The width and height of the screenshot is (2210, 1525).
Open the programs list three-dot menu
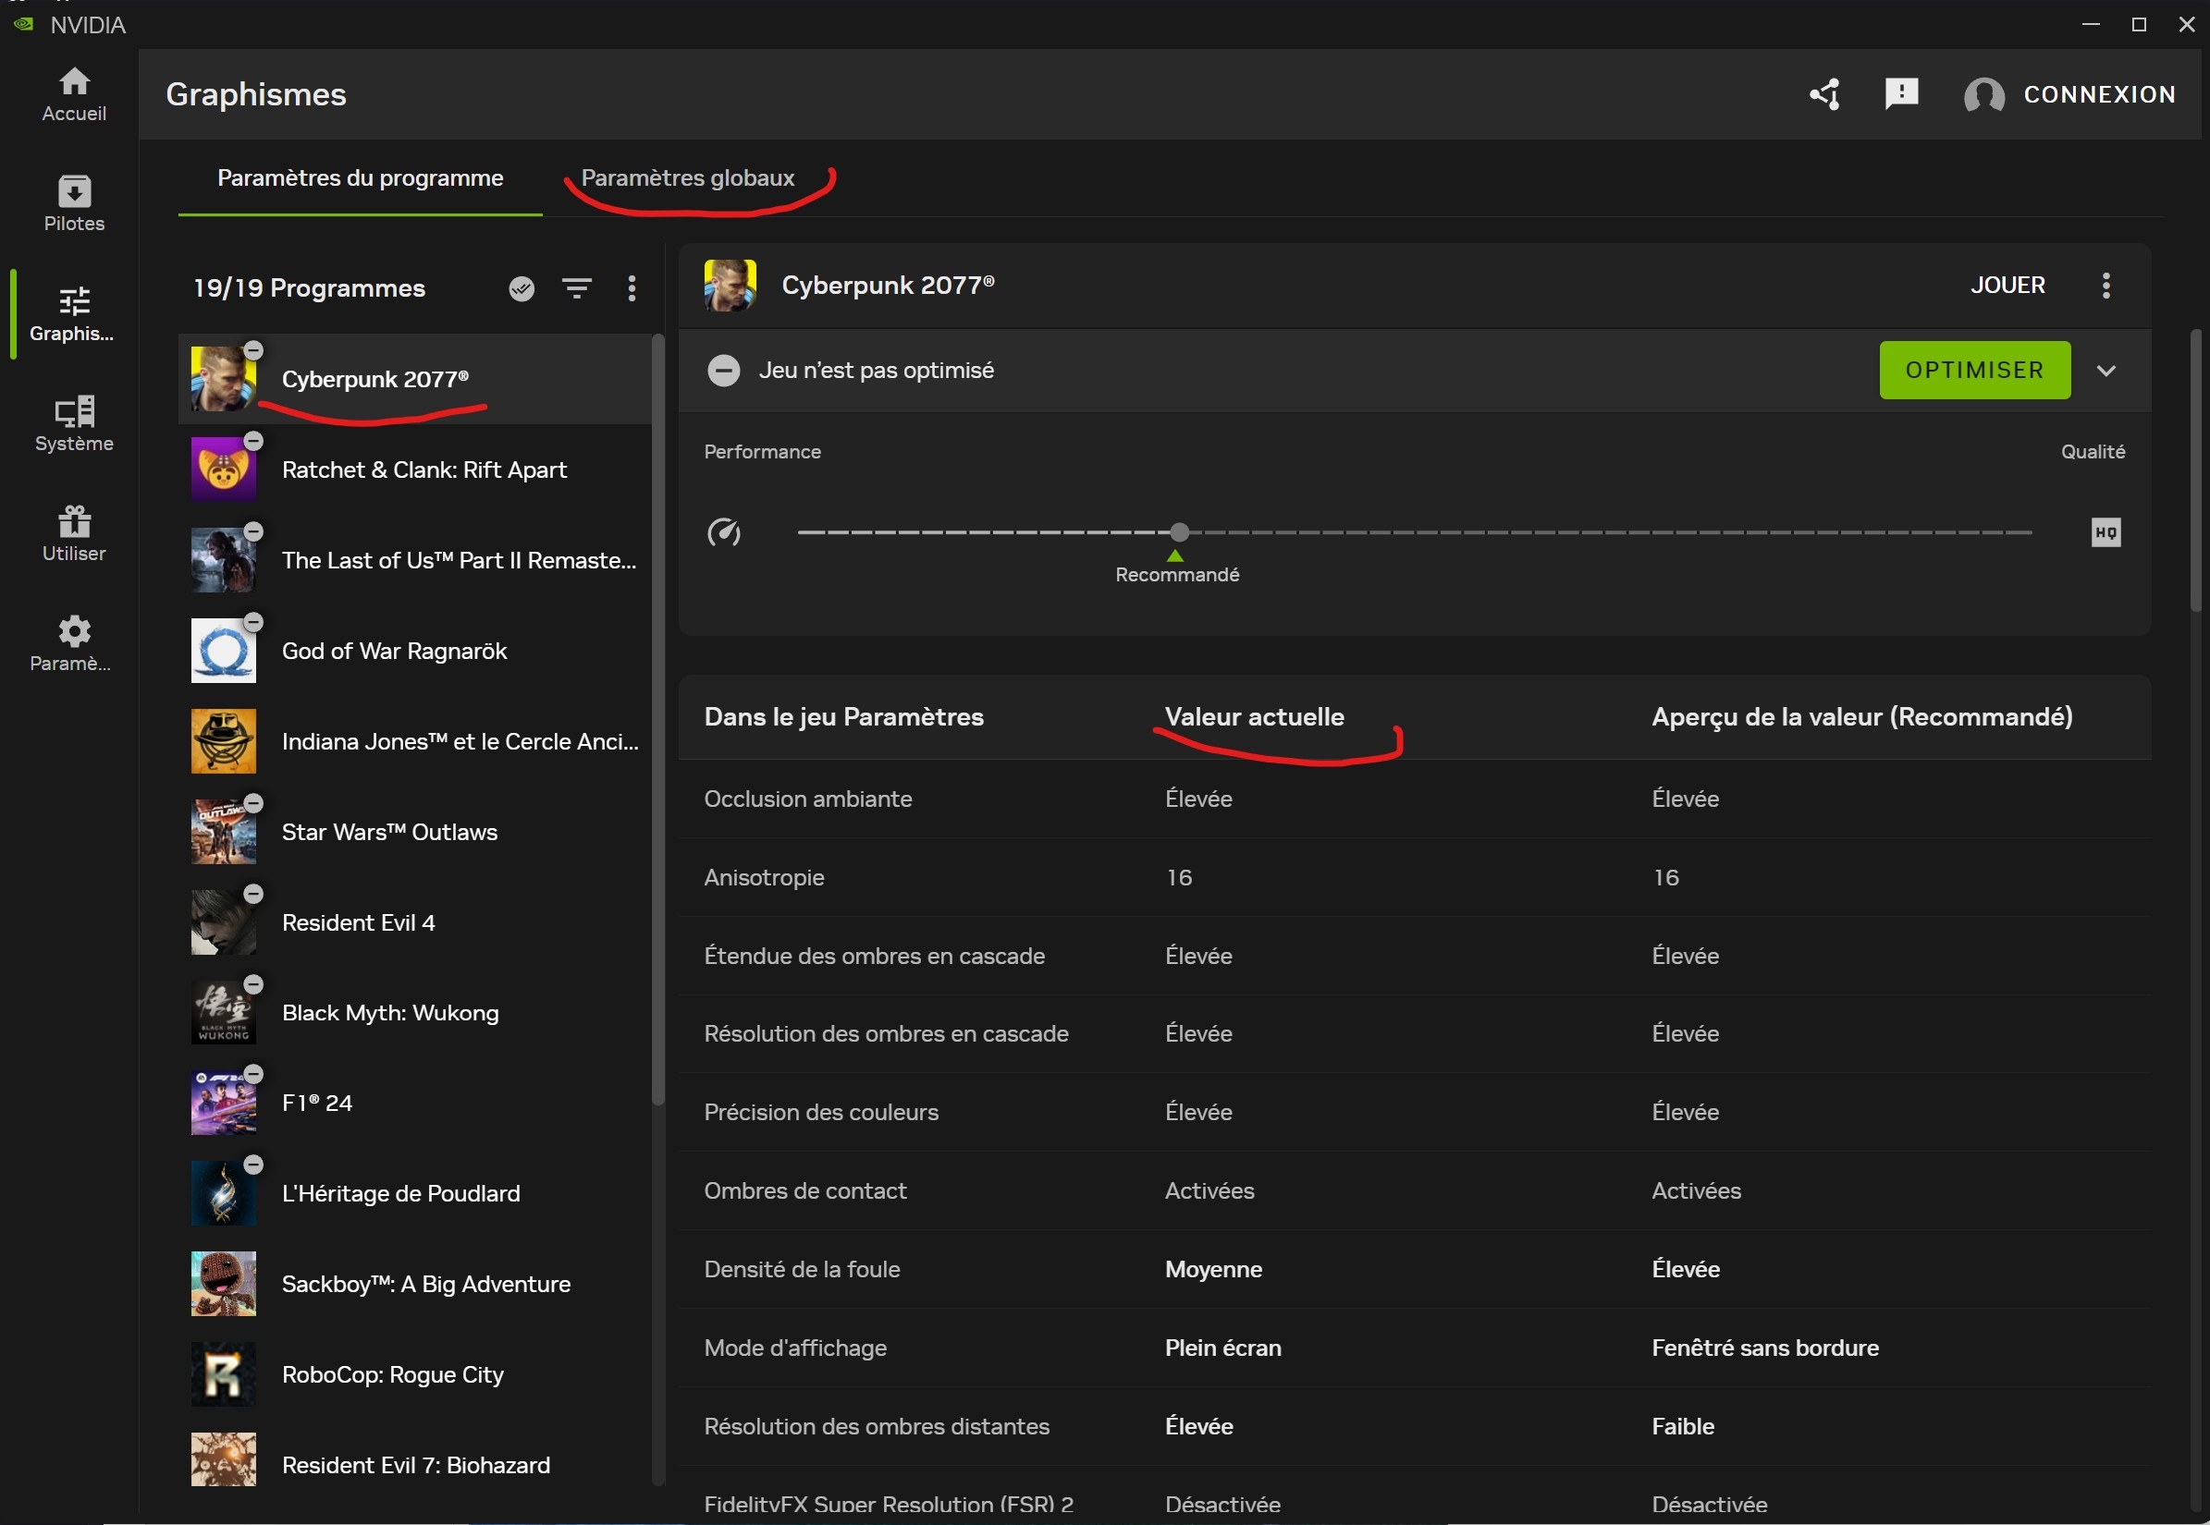click(632, 288)
